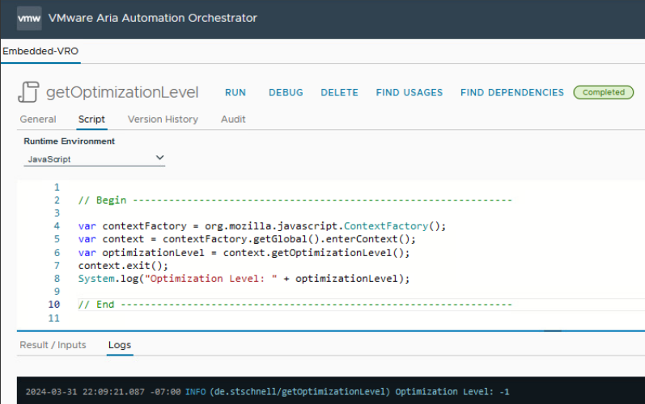Open the Audit tab
645x404 pixels.
233,119
